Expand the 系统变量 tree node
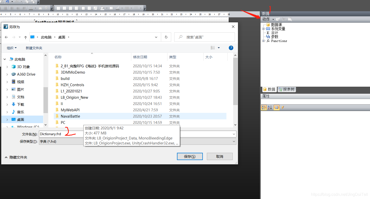370x199 pixels. coord(263,29)
